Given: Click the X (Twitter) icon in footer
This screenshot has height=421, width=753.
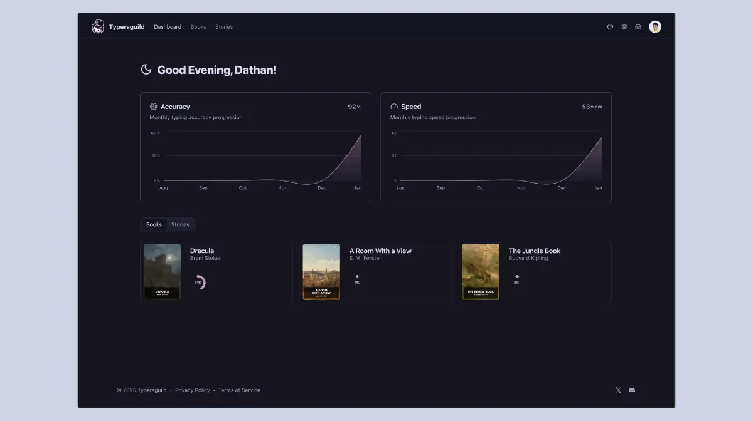Looking at the screenshot, I should tap(618, 390).
